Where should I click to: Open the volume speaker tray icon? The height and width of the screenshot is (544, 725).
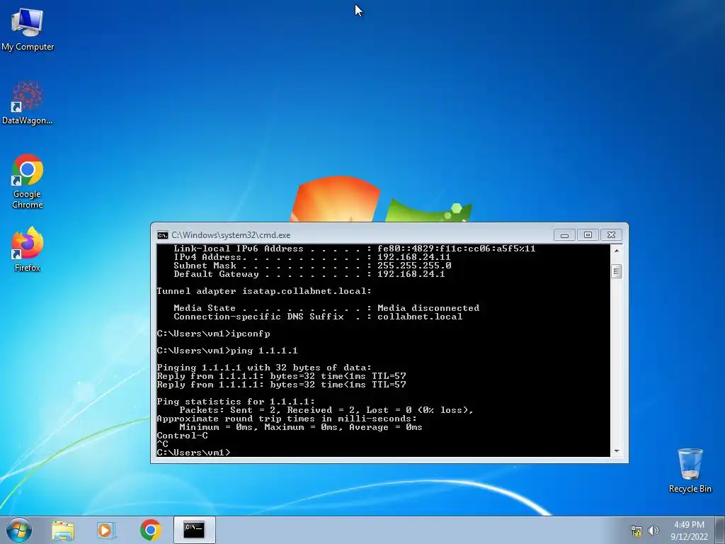[x=653, y=531]
